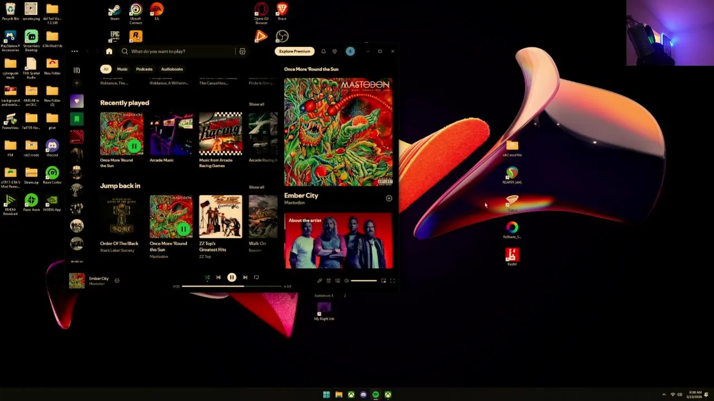
Task: Click the plus Create playlist icon in sidebar
Action: [77, 84]
